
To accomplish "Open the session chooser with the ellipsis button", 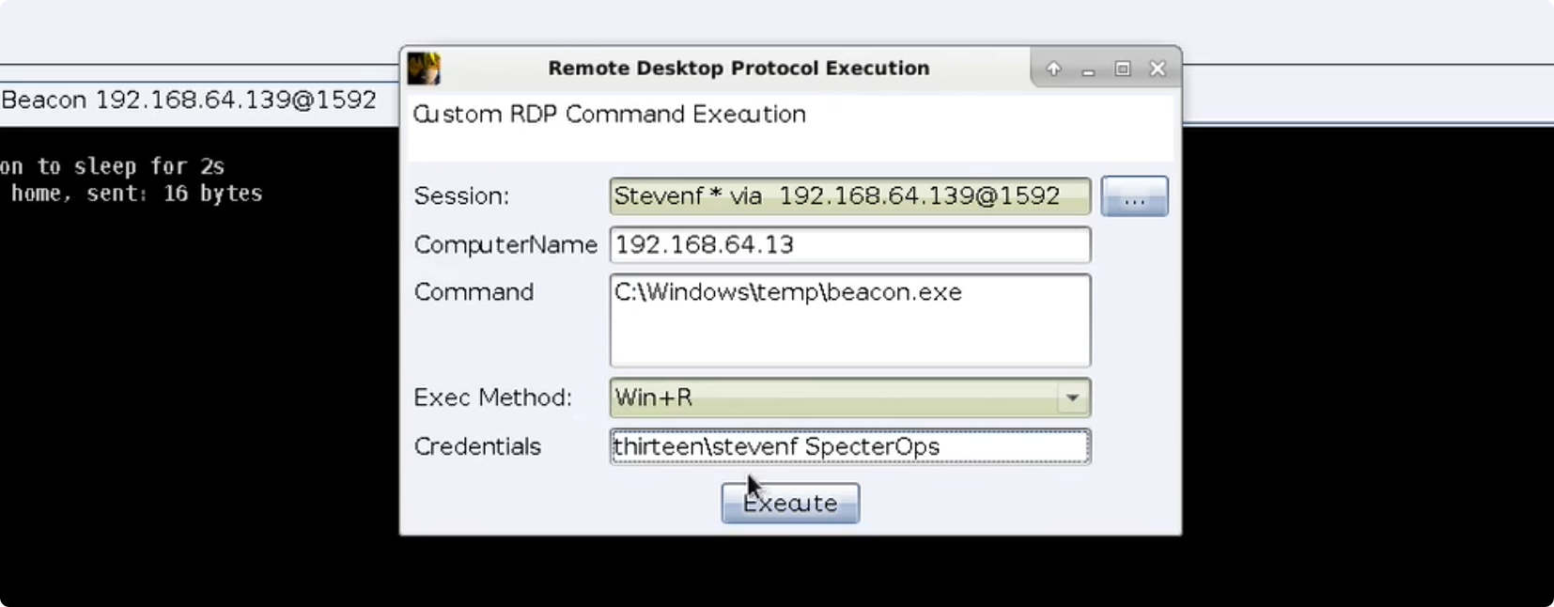I will coord(1134,196).
